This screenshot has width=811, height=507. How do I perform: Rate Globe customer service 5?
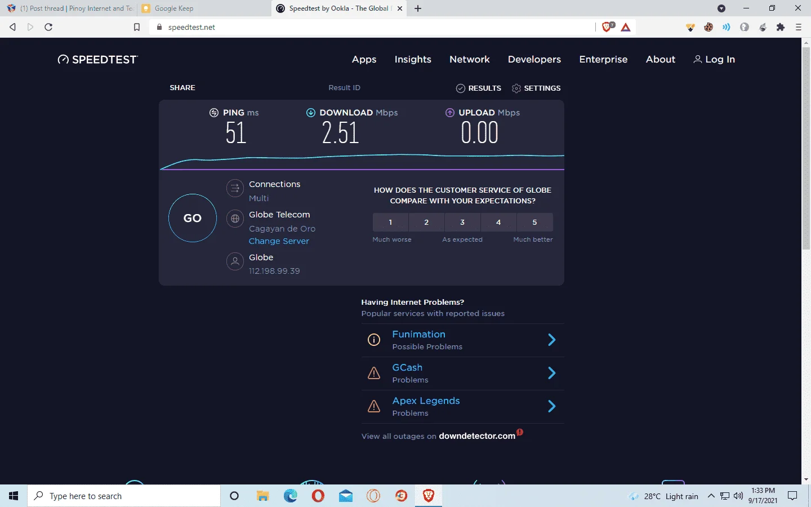point(534,223)
